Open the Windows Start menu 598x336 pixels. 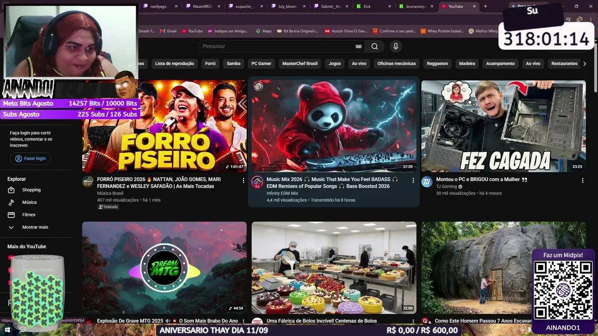[x=7, y=330]
